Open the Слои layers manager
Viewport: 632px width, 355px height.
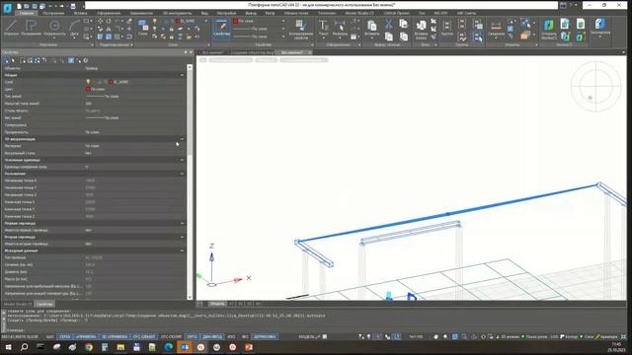point(142,28)
